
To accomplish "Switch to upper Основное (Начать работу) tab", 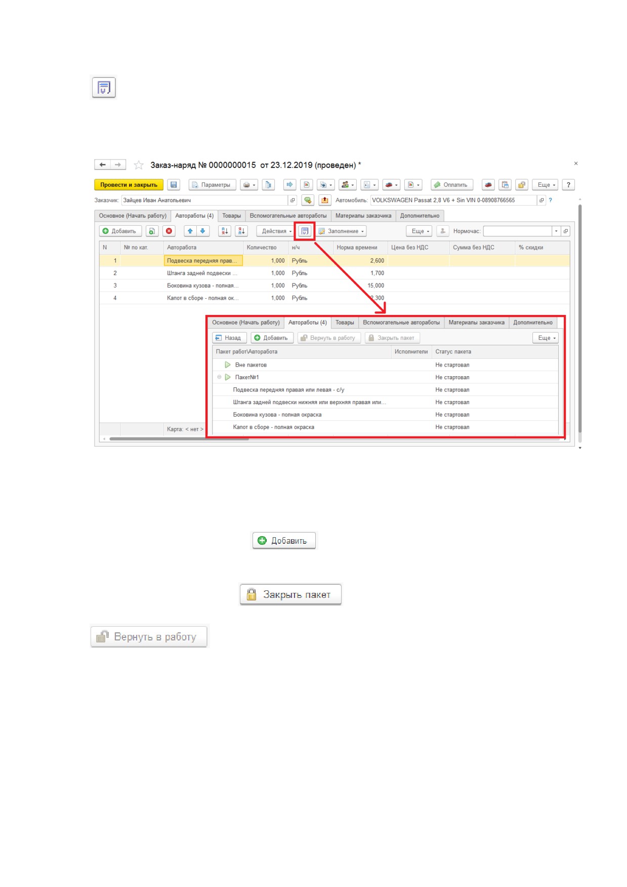I will click(x=133, y=216).
